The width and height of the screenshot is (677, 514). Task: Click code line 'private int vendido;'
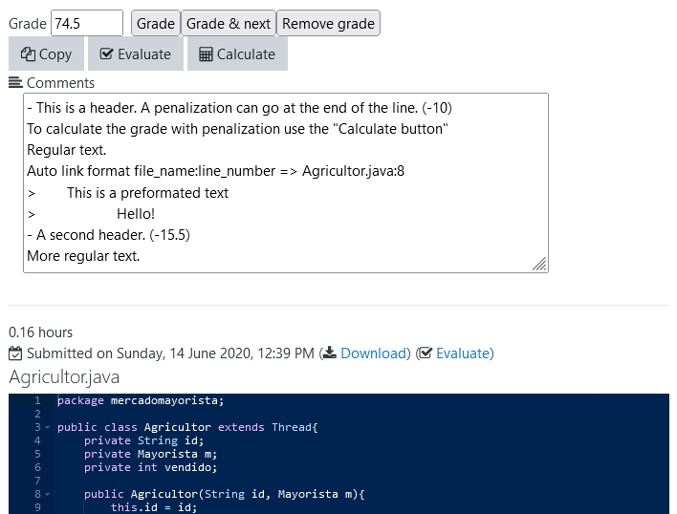(151, 467)
